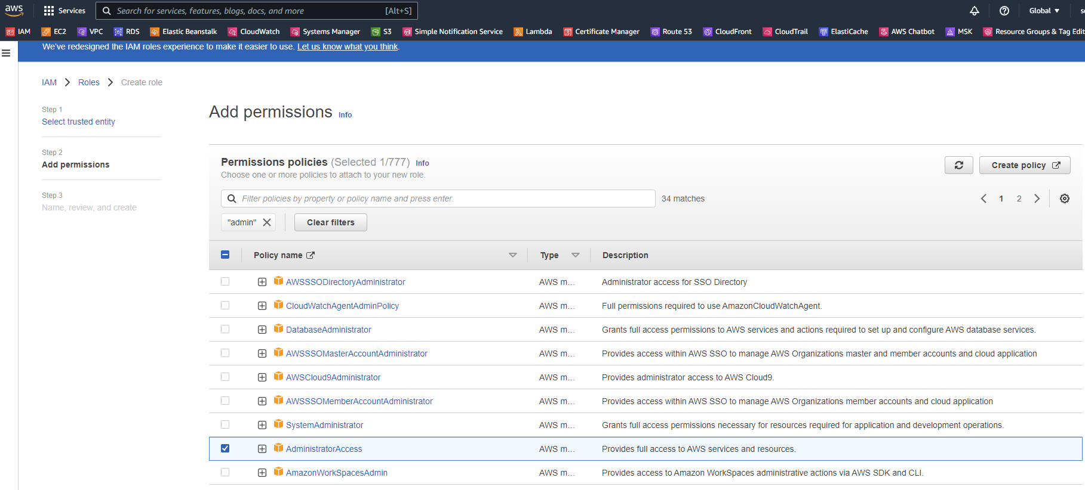Open the table preferences gear
This screenshot has width=1085, height=490.
point(1065,199)
